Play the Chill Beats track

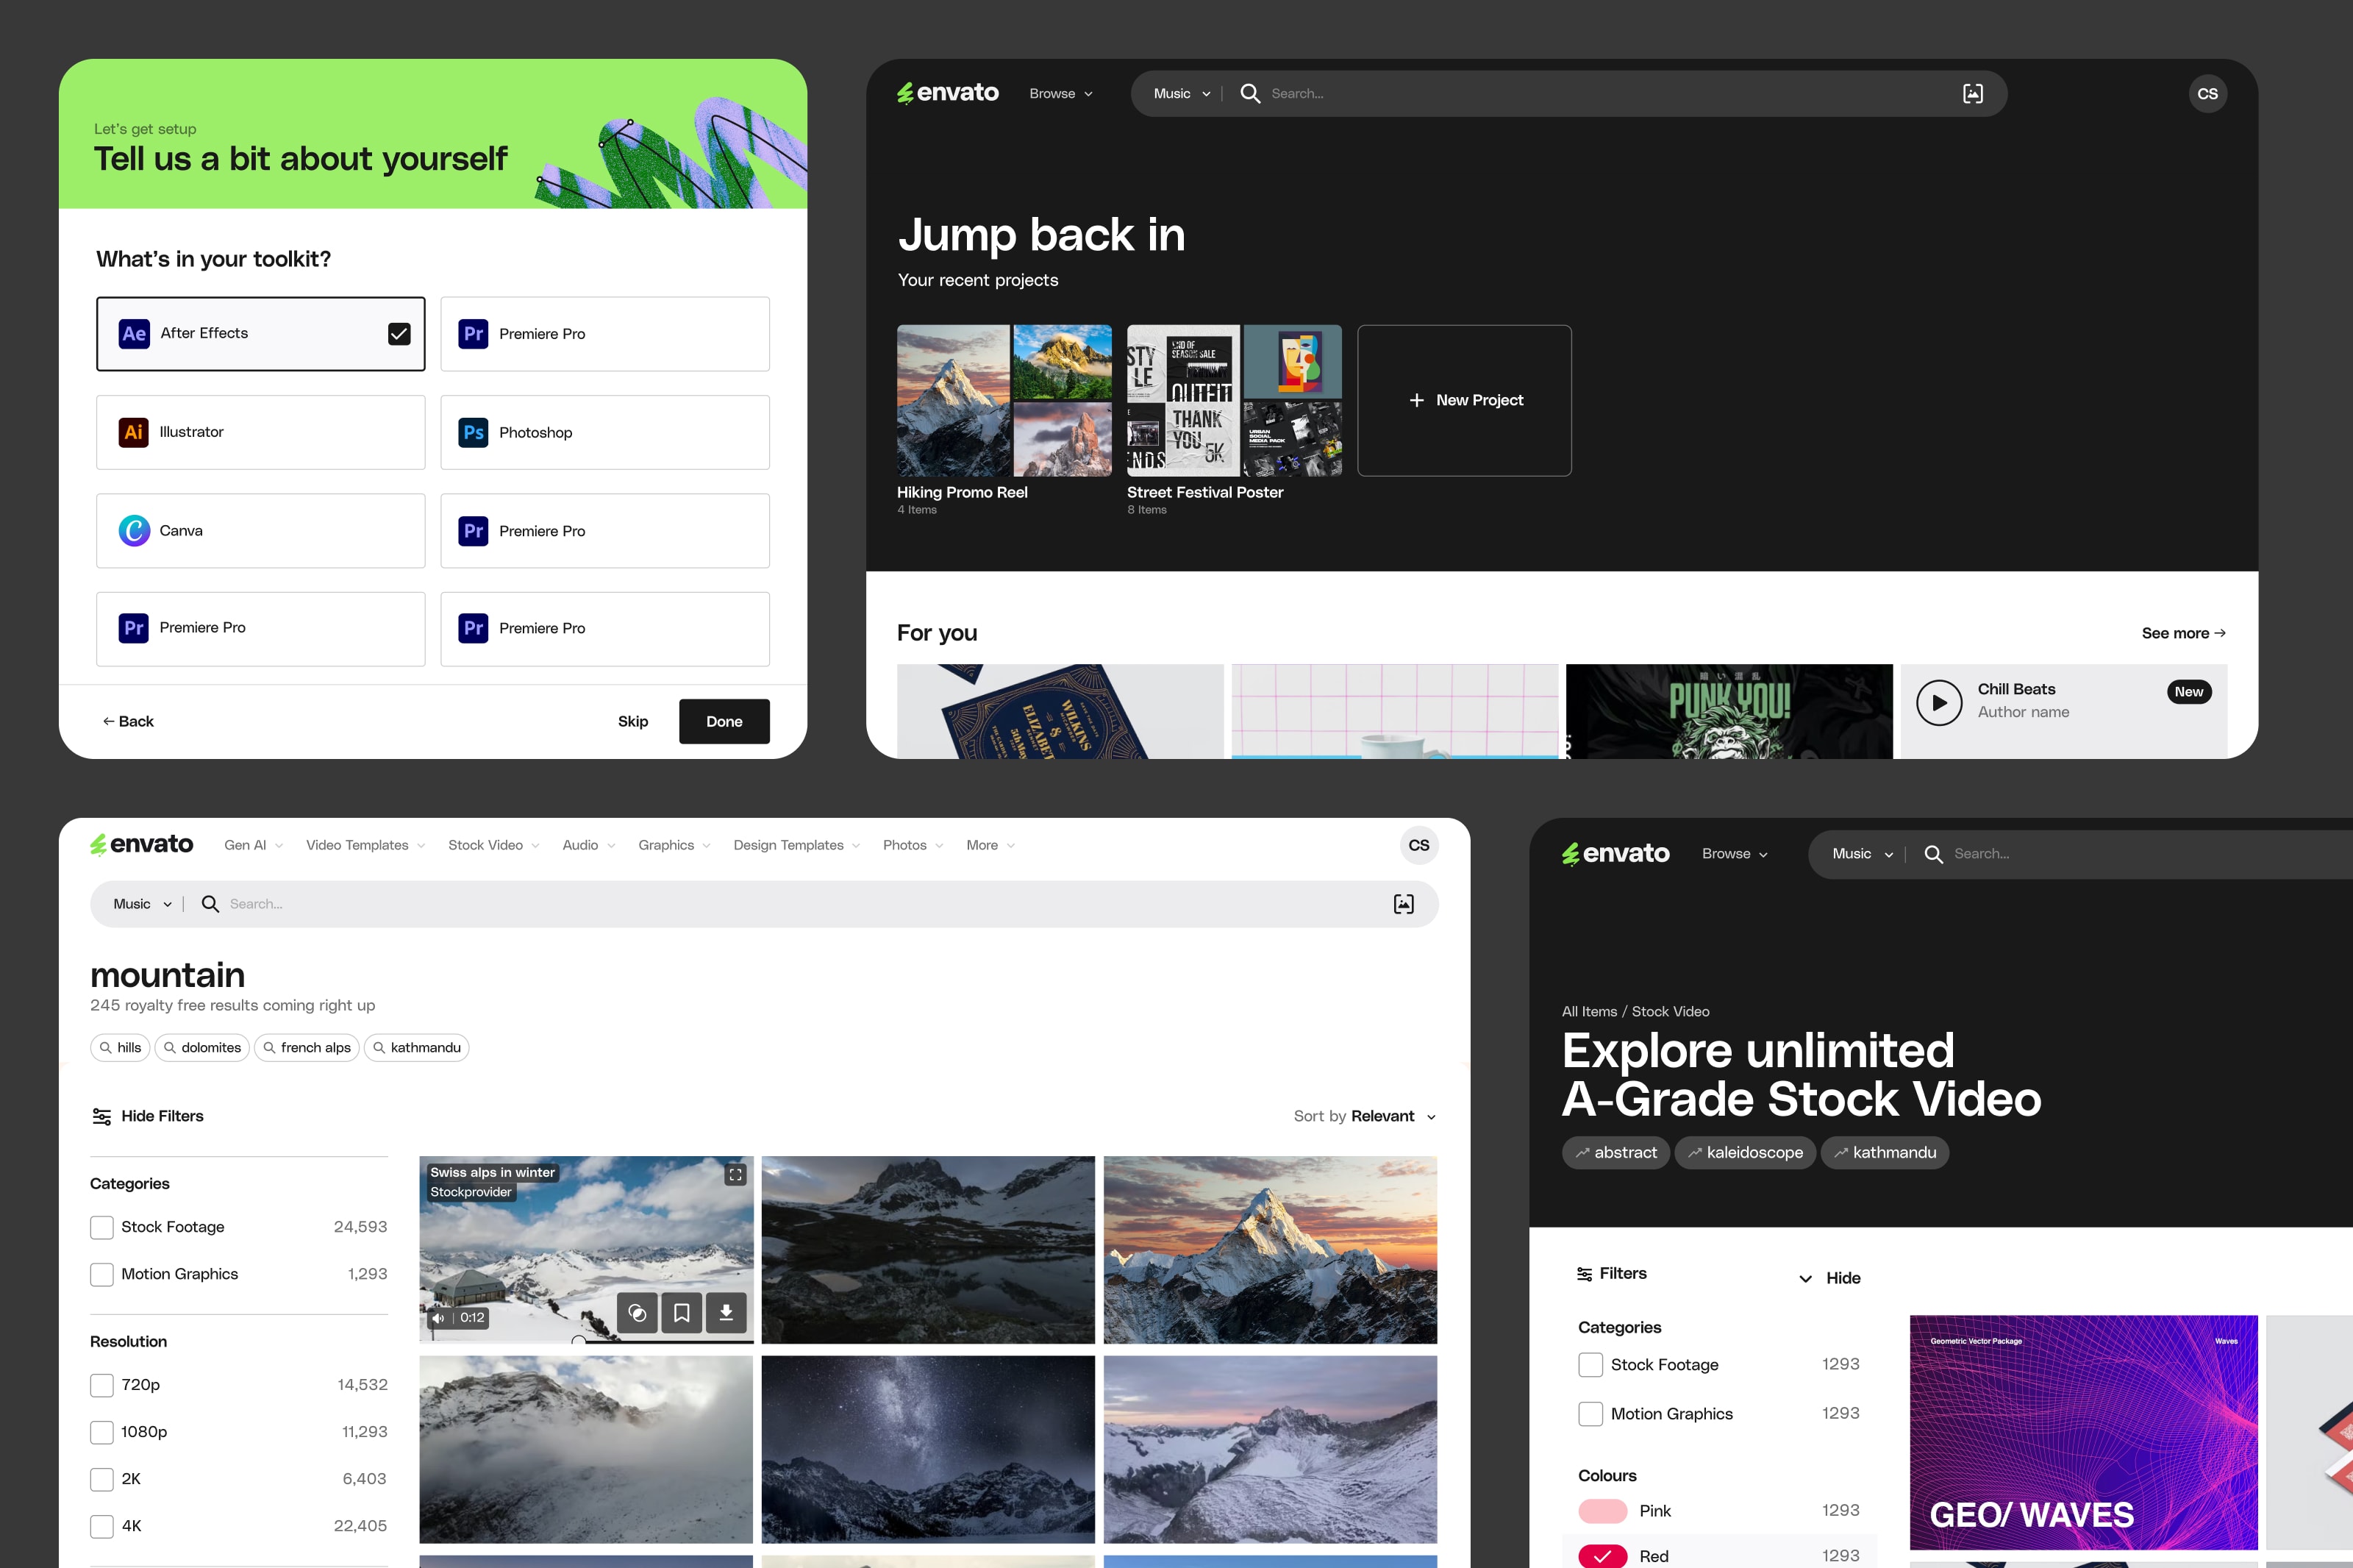click(1939, 702)
